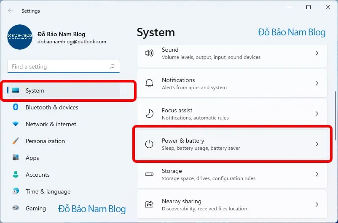
Task: Open Accounts settings category
Action: [64, 175]
